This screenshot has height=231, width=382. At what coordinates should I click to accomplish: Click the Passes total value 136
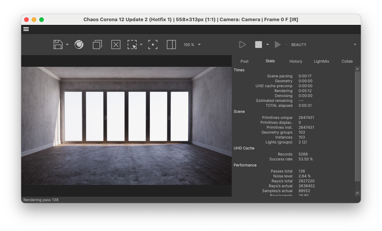[302, 171]
